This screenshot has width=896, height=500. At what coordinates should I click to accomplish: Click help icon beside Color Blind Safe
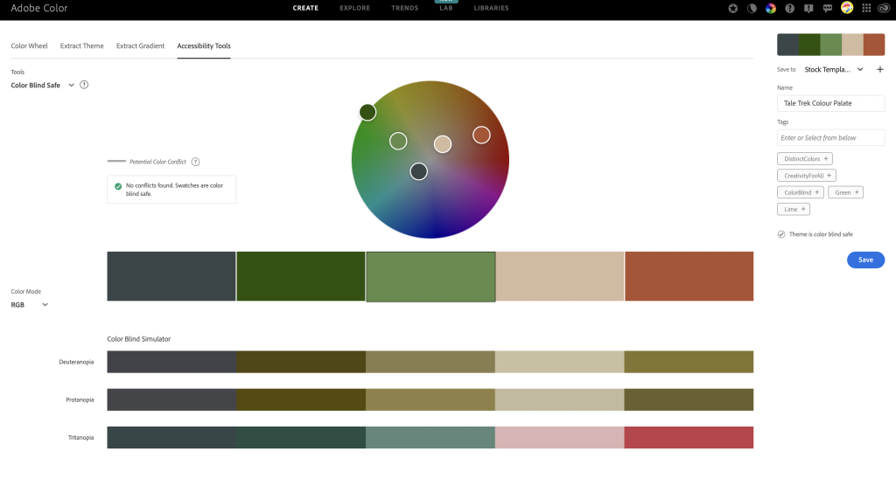tap(84, 85)
